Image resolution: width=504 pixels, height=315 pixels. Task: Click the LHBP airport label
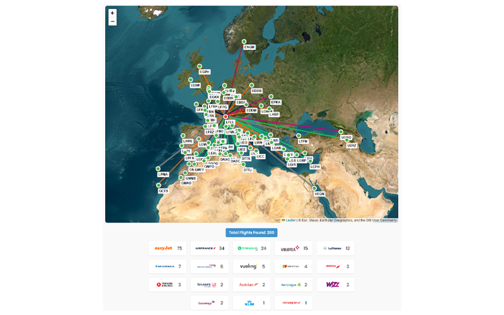[274, 115]
